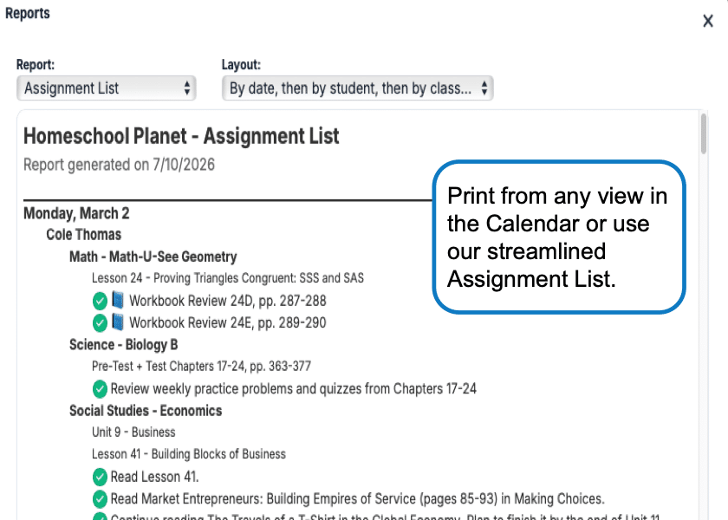Select the class Science - Biology B
728x520 pixels.
(x=123, y=345)
